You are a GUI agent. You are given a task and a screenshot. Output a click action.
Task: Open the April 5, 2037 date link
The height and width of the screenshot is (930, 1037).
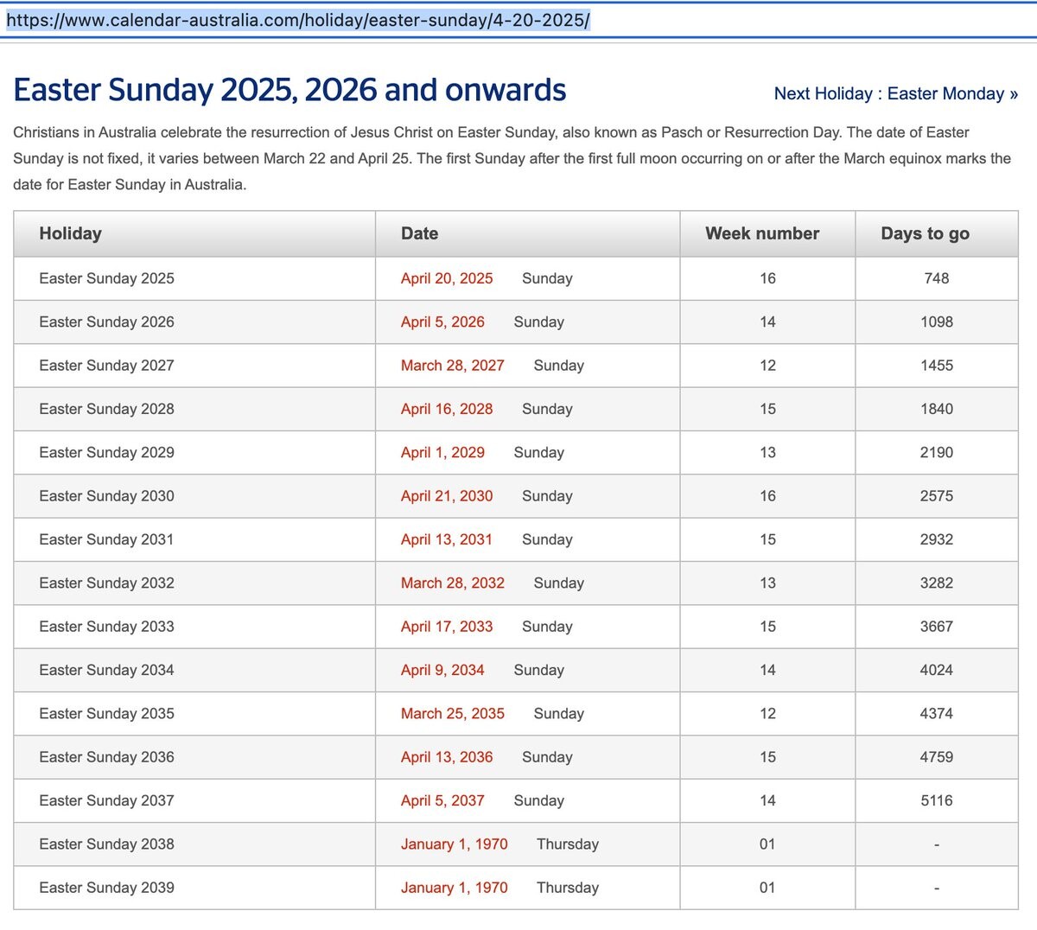[x=442, y=800]
